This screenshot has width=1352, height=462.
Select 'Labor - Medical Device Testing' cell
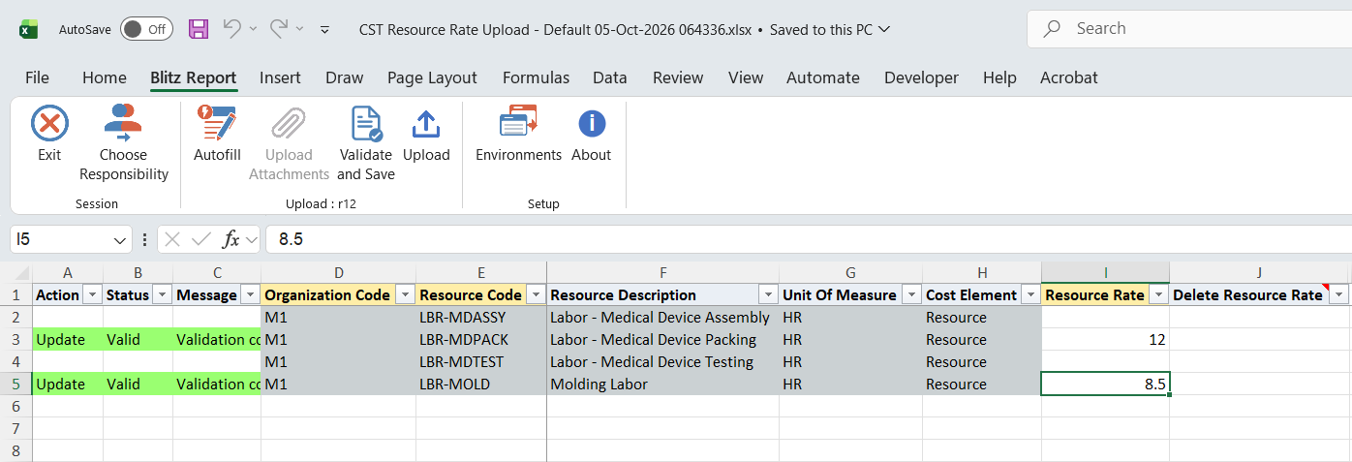pos(662,362)
